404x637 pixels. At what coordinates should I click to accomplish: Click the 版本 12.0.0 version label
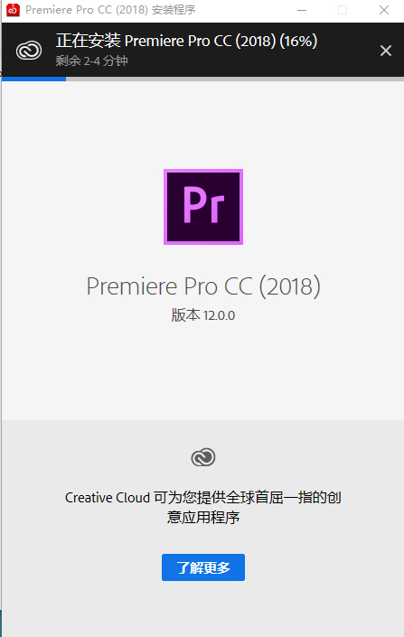(x=203, y=315)
